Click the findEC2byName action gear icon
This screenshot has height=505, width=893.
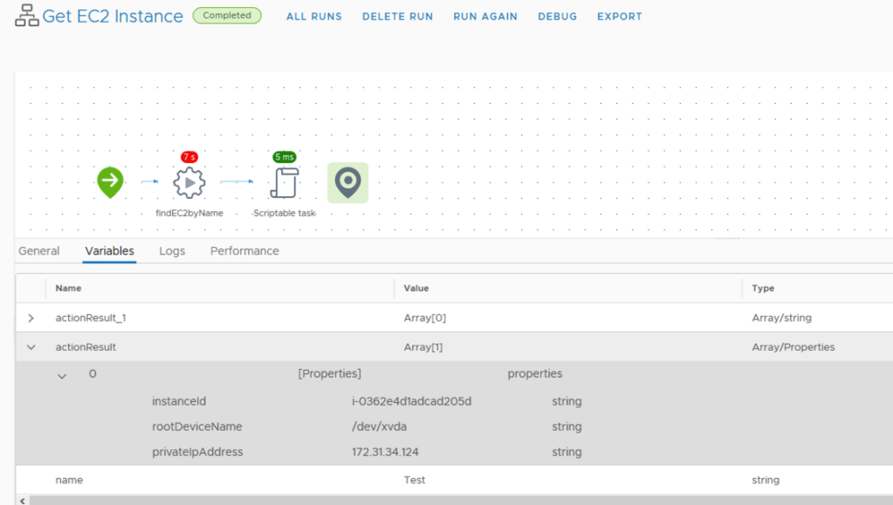tap(189, 183)
